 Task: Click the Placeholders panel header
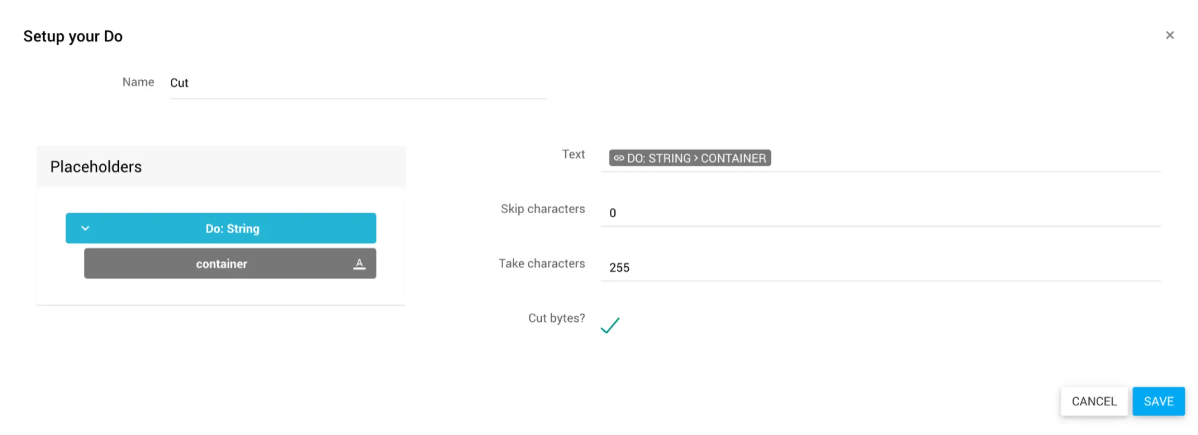click(x=221, y=167)
